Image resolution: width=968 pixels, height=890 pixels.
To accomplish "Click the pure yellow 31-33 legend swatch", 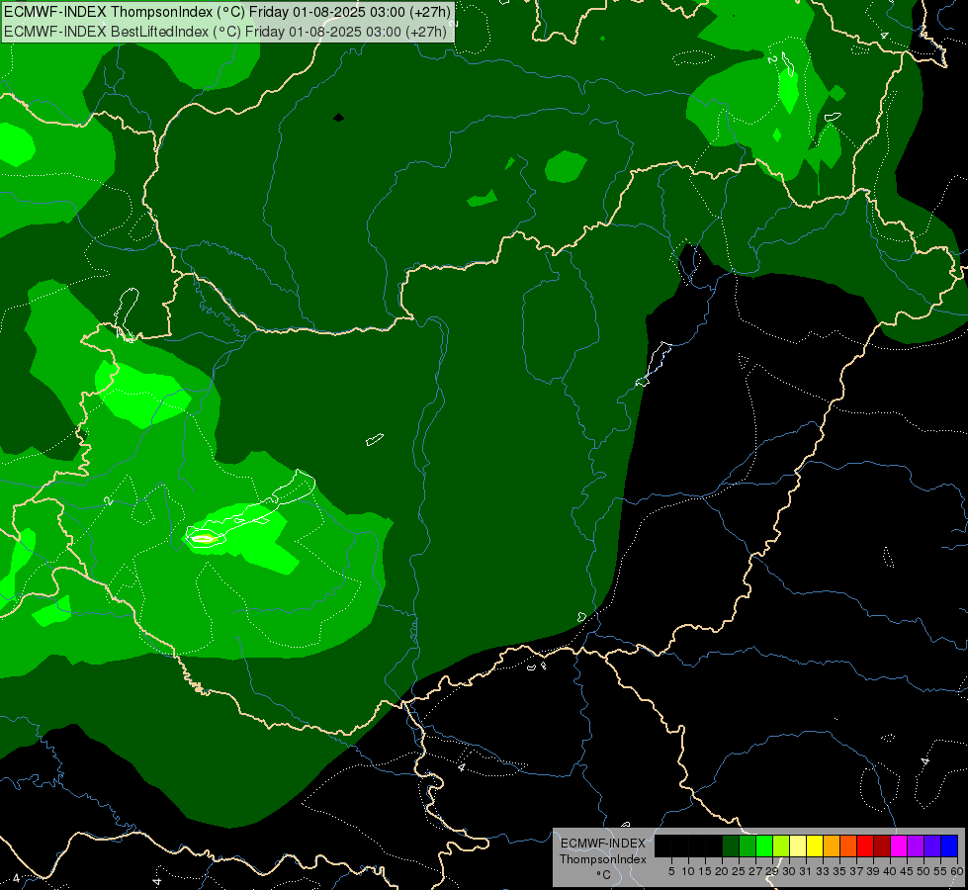I will [815, 846].
